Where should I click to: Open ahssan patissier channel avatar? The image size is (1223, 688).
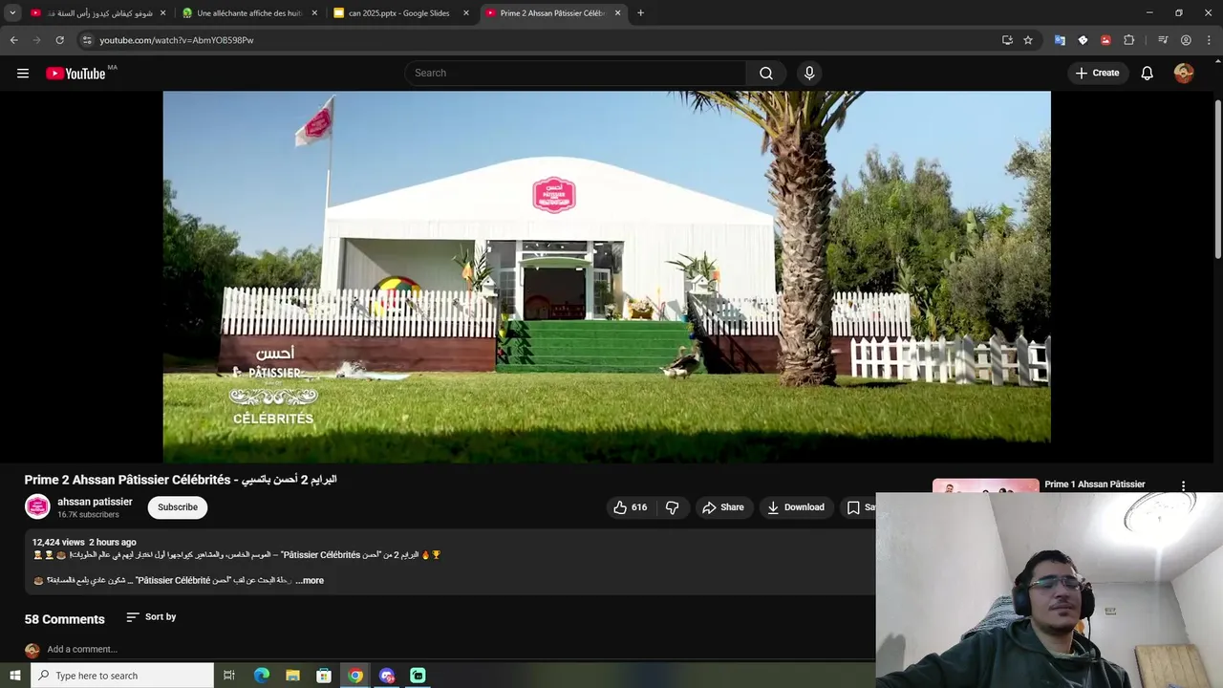pyautogui.click(x=37, y=507)
